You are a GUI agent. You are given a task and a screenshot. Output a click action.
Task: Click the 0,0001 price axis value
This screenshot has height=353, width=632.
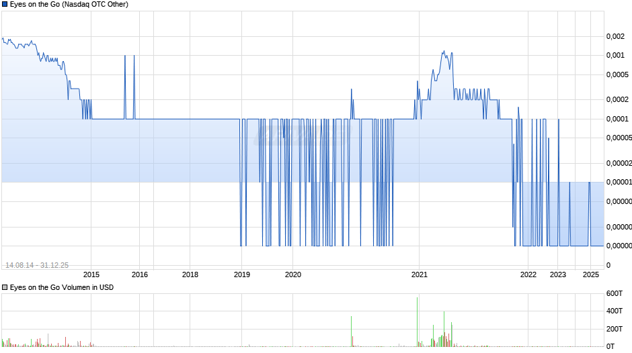[617, 119]
